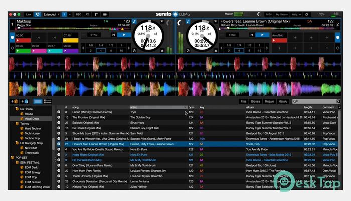Open the Browse tab
The width and height of the screenshot is (351, 201).
(255, 102)
